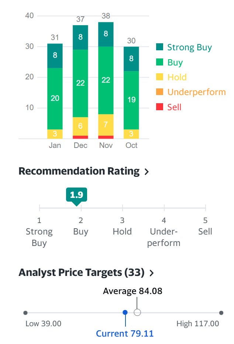Viewport: 234px width, 344px height.
Task: Click the 1.9 rating marker badge
Action: 76,195
